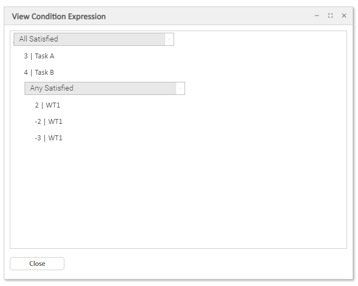Click empty space right of Any Satisfied dropdown
Viewport: 358px width, 286px height.
262,88
